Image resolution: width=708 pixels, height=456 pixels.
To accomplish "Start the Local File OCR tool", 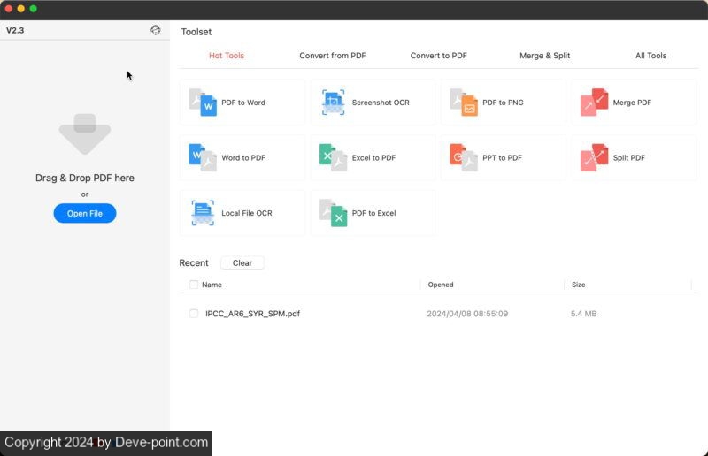I will tap(242, 213).
